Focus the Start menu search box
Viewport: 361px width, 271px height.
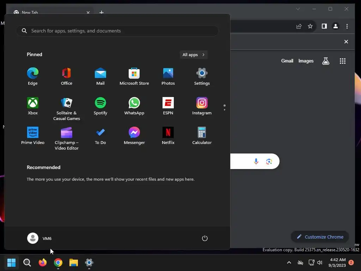click(117, 31)
